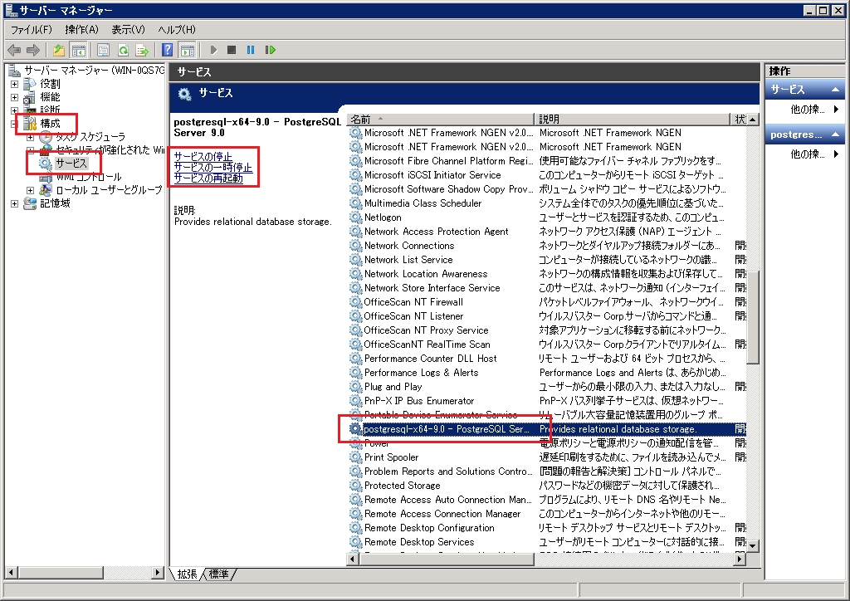Click the サービスの再起動 link

[208, 178]
